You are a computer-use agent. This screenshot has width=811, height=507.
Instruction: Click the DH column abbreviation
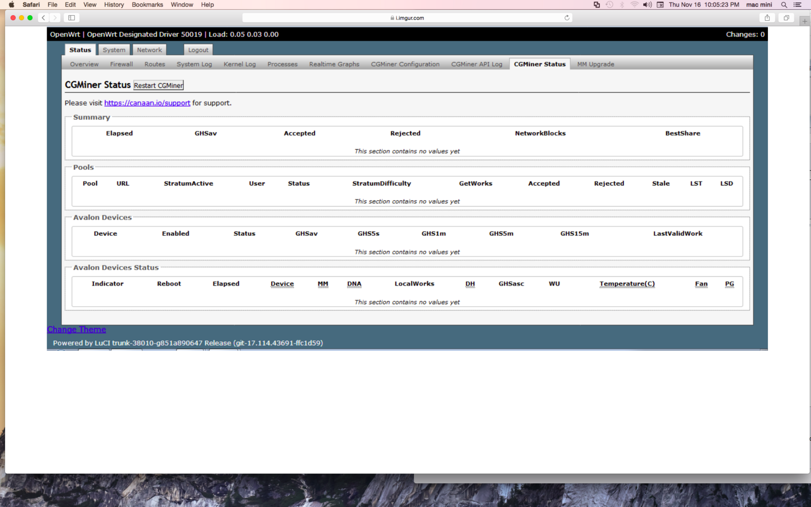470,284
